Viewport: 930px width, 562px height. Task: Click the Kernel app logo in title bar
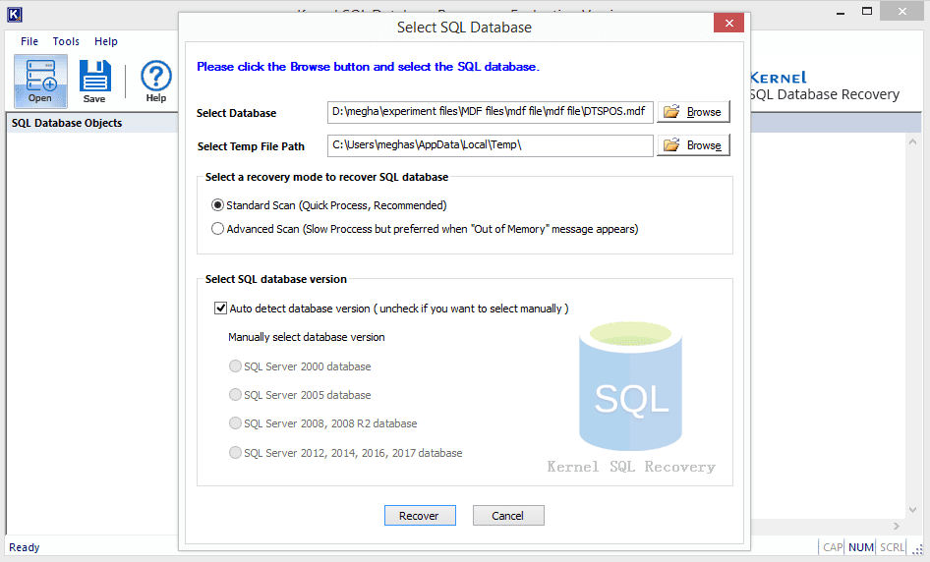[x=14, y=14]
